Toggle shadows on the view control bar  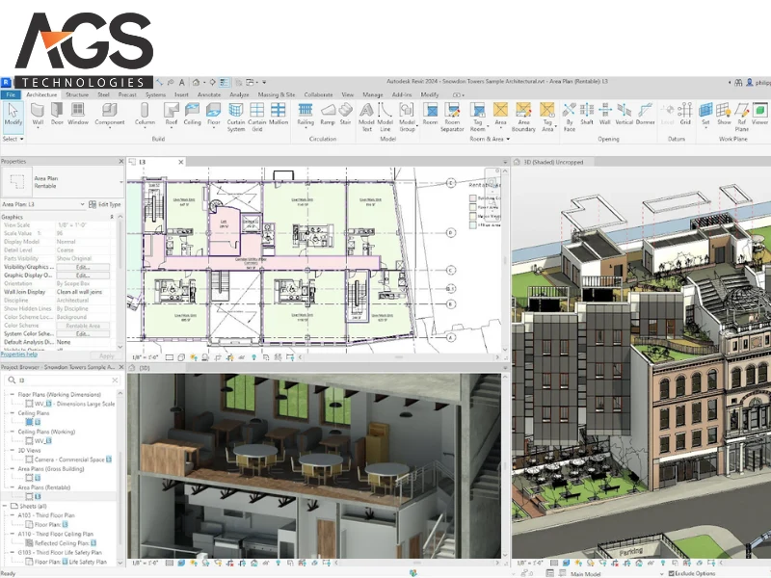(205, 355)
